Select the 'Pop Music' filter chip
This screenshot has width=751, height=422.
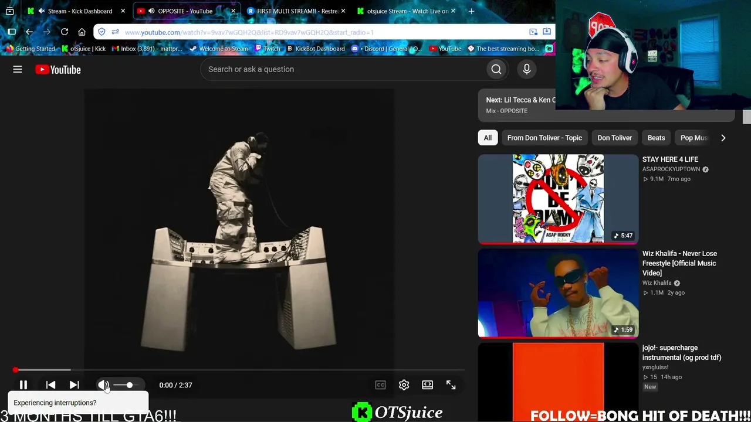694,138
